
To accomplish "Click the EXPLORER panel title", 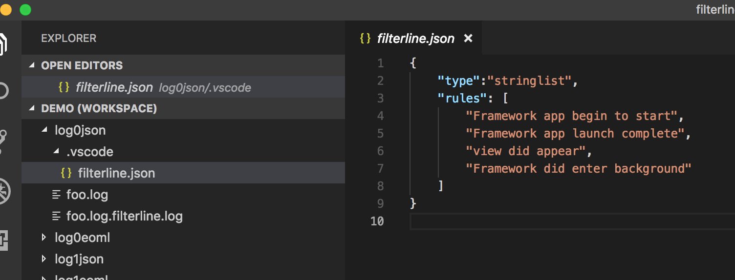I will pos(69,38).
